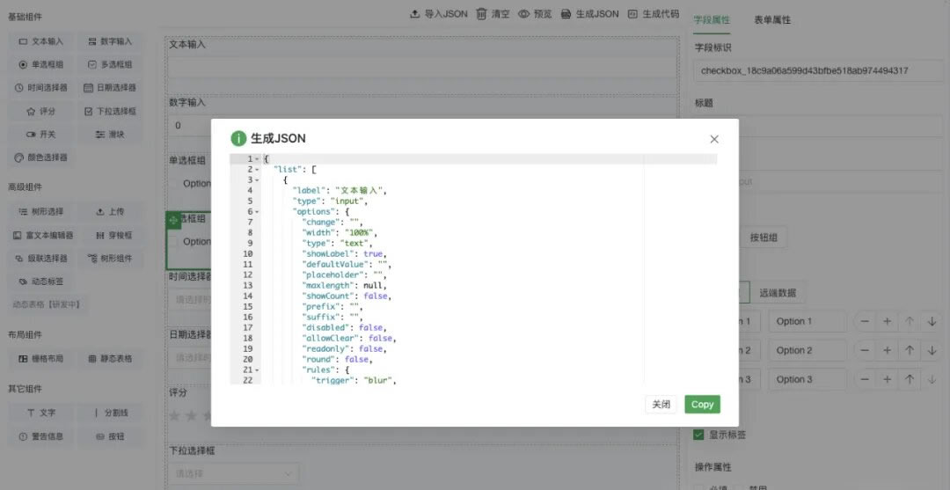Switch to the Form Properties (表单属性) tab

772,19
